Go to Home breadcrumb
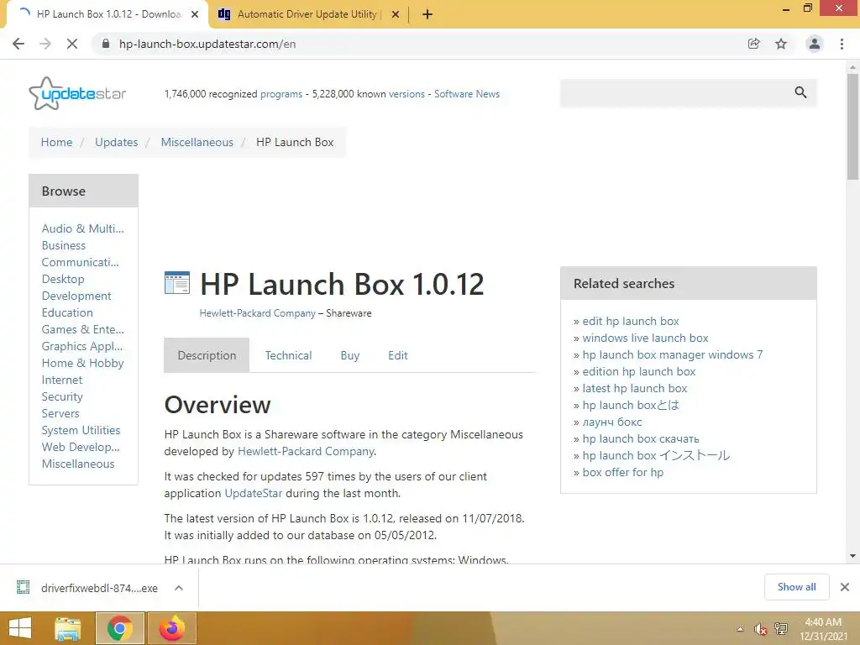Image resolution: width=860 pixels, height=645 pixels. tap(56, 142)
